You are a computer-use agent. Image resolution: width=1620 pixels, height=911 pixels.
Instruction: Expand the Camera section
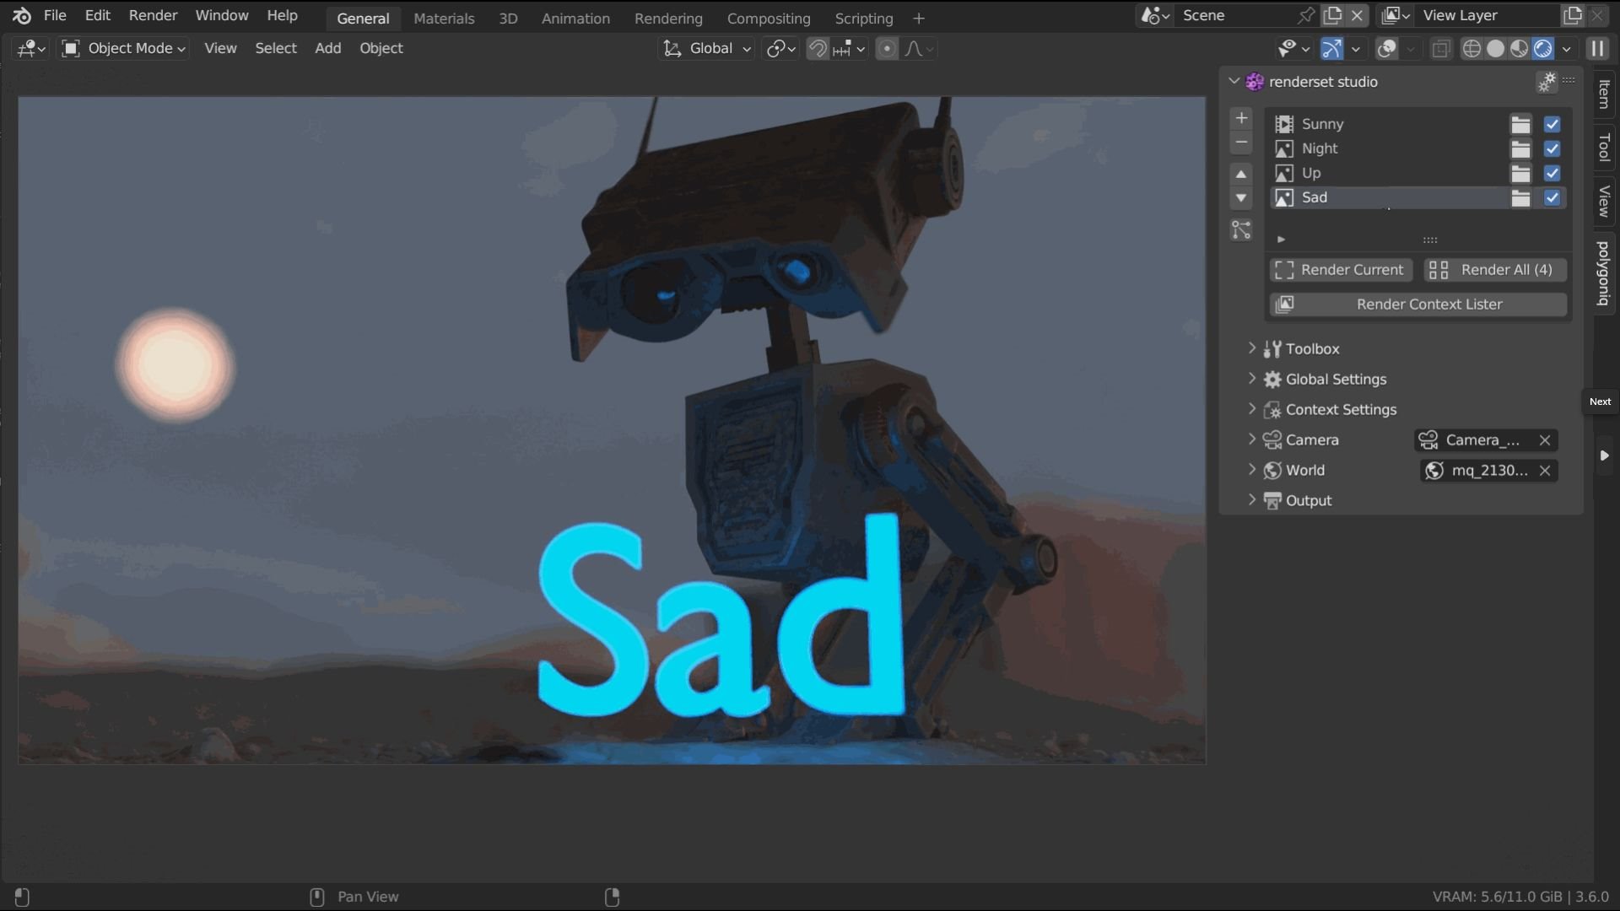click(1252, 439)
